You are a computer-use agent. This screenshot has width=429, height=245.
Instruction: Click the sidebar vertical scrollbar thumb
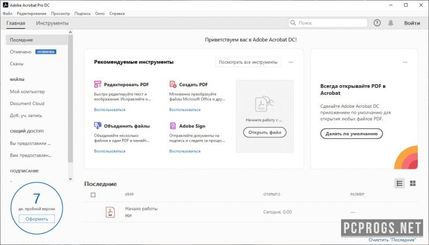coord(70,99)
